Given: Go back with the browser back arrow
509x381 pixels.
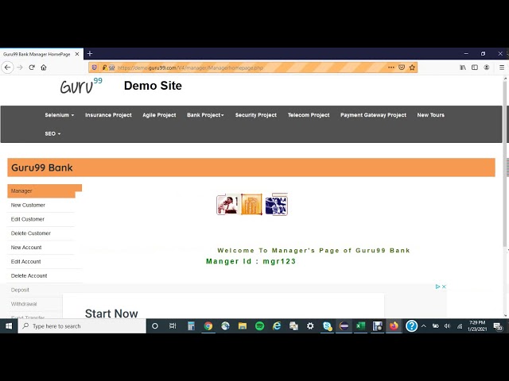Looking at the screenshot, I should (x=7, y=67).
